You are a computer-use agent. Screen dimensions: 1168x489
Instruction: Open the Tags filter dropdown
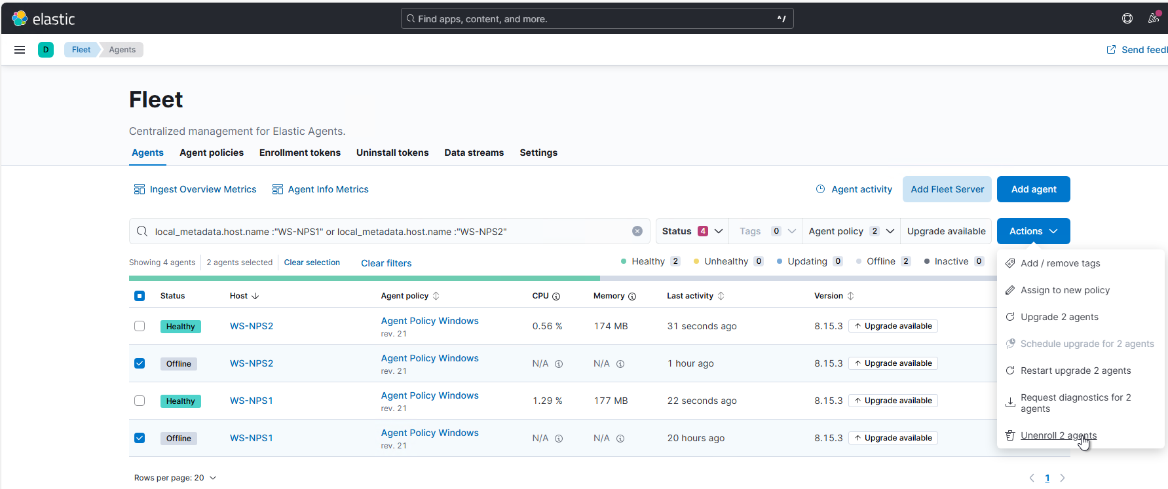click(766, 231)
